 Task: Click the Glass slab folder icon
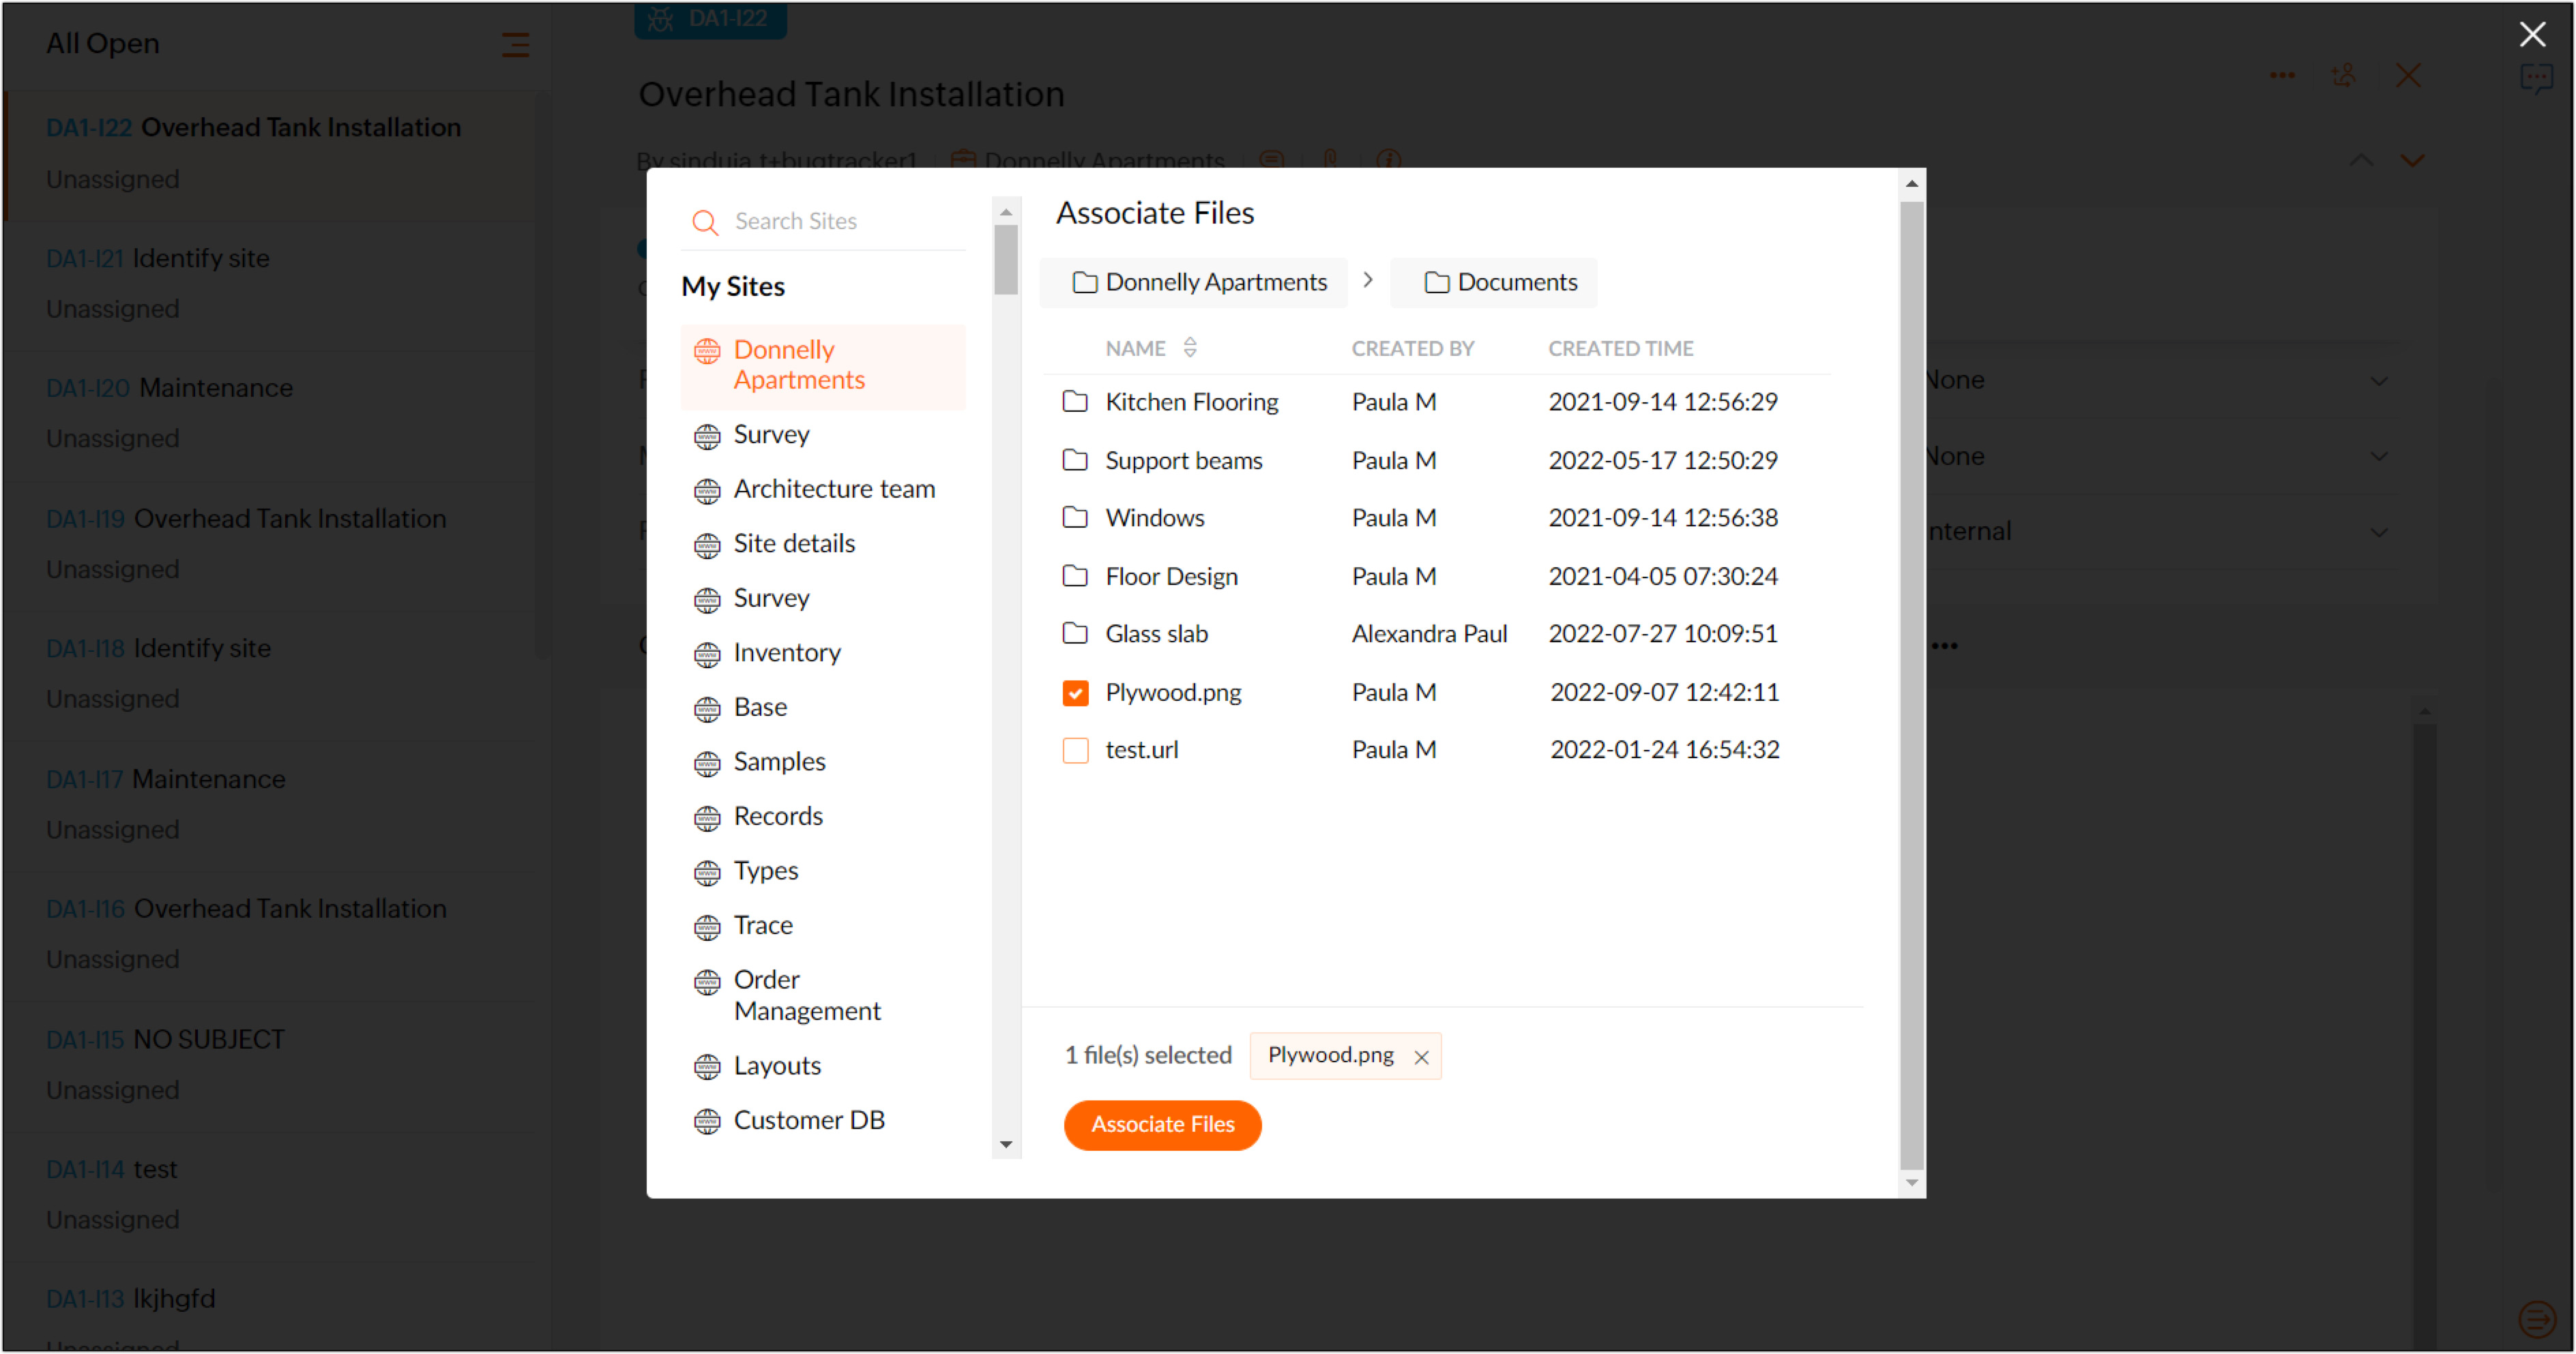coord(1075,633)
